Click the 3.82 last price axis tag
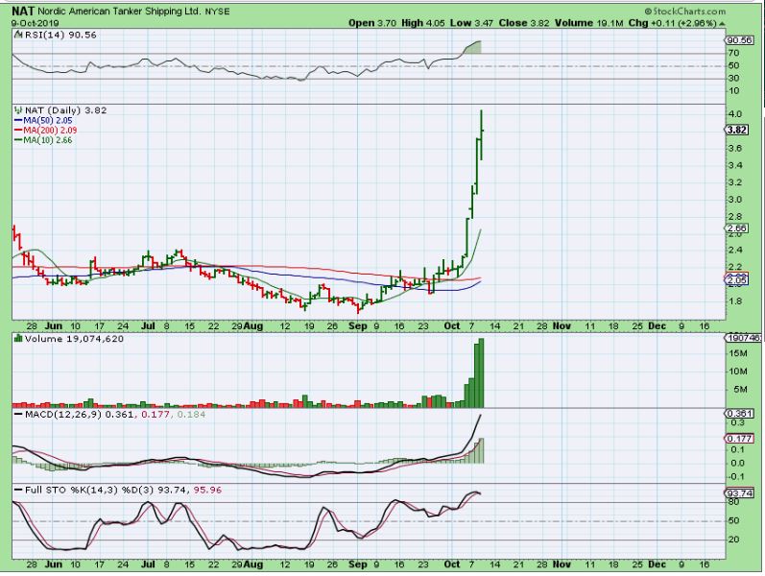 coord(737,130)
